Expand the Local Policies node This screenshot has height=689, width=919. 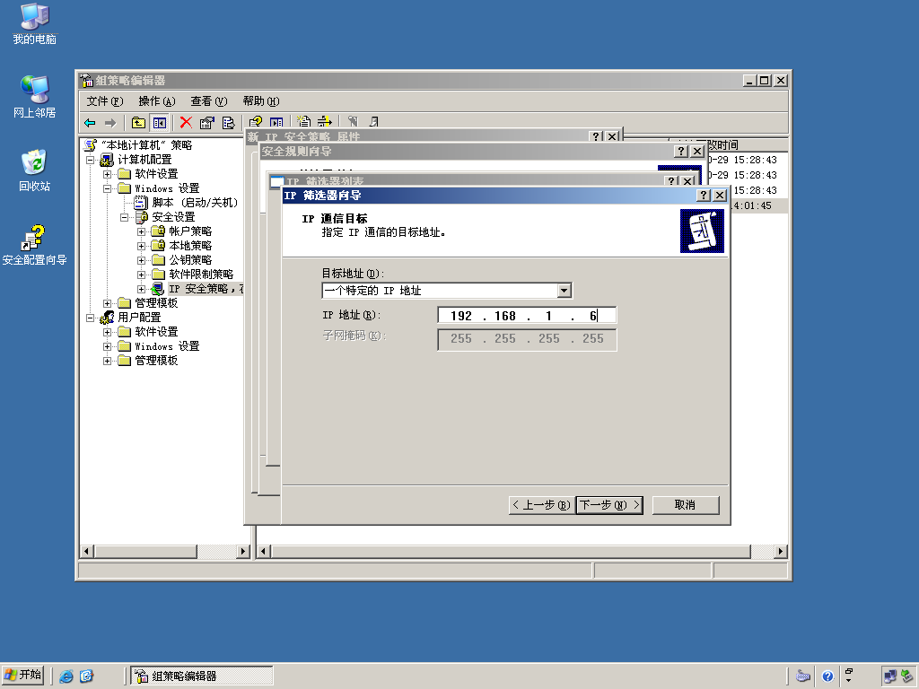click(x=141, y=246)
